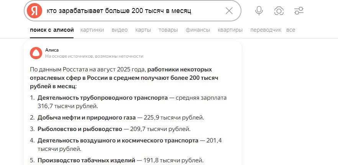Click the '225,9 тысячи рублей' value
The width and height of the screenshot is (338, 165).
coord(173,118)
